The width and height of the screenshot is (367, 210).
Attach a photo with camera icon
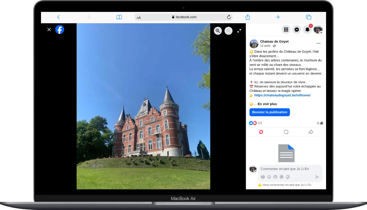(x=275, y=177)
